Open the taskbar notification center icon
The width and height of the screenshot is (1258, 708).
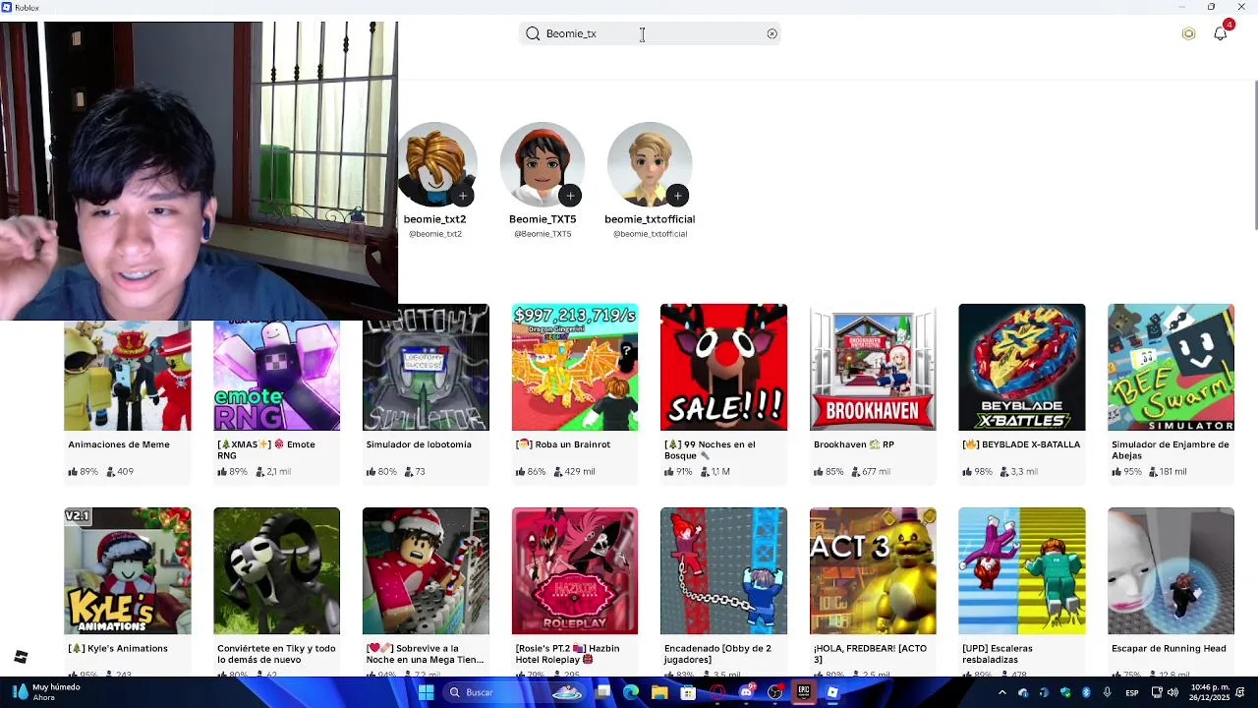[x=1241, y=692]
